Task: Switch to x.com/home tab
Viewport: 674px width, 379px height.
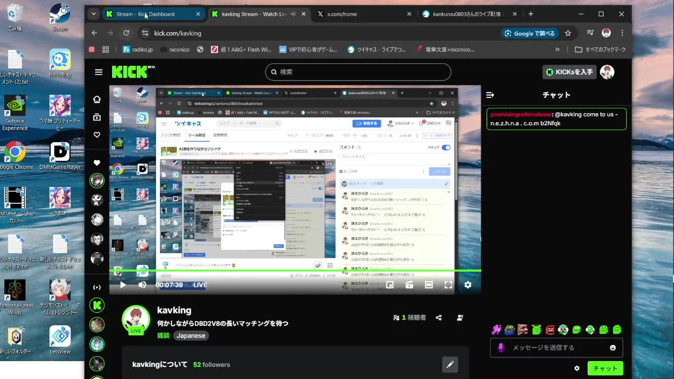Action: [x=364, y=14]
